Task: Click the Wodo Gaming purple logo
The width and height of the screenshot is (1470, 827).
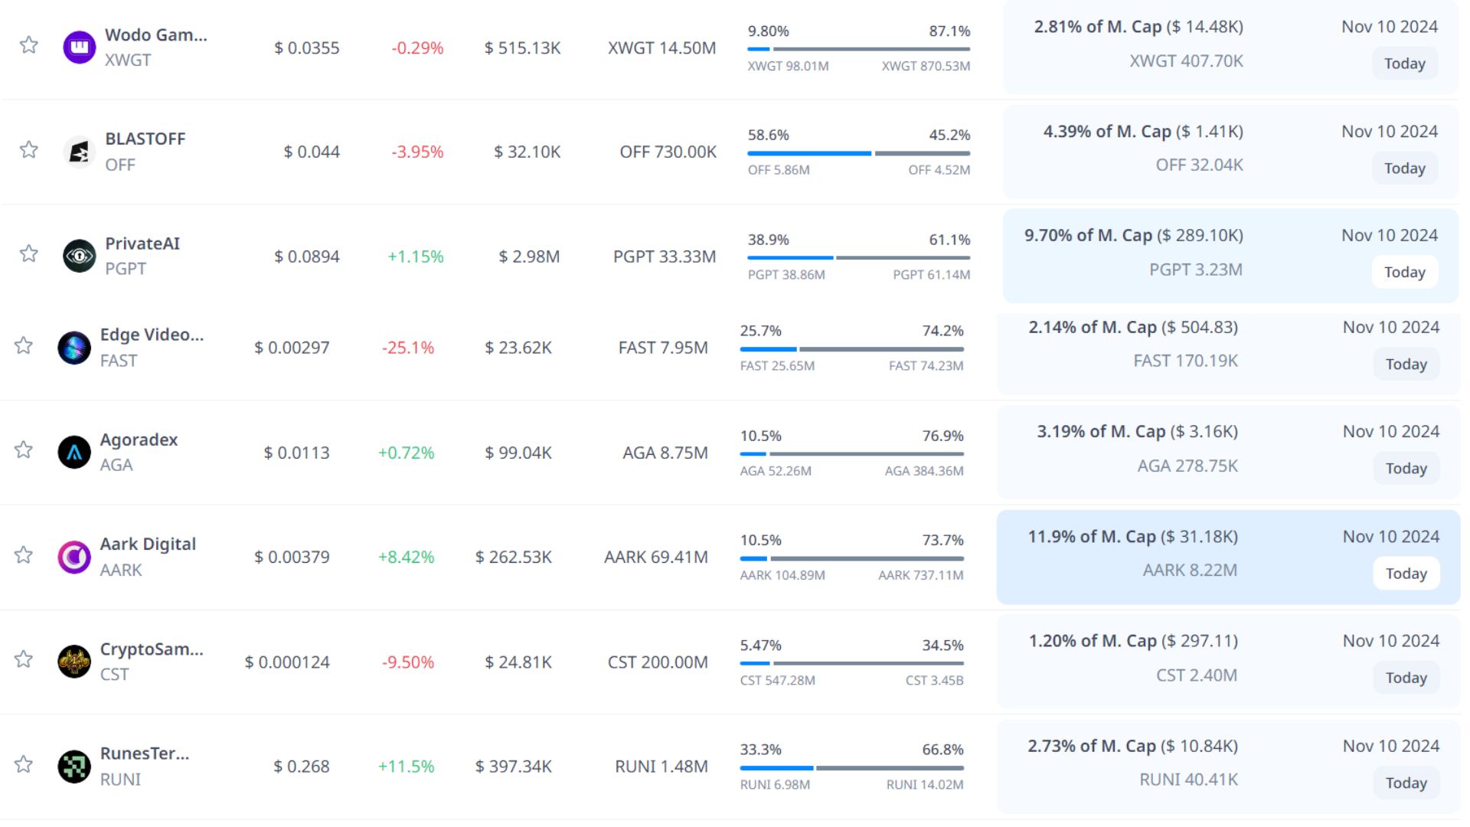Action: coord(79,47)
